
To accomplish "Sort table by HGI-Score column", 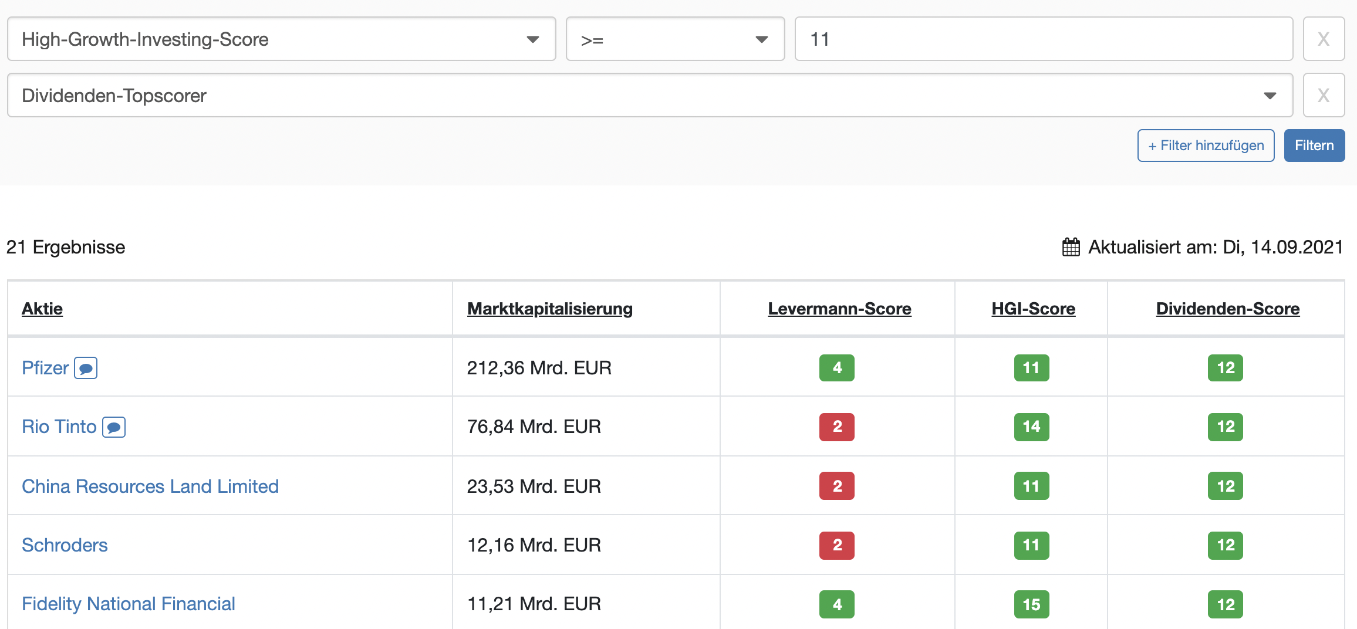I will click(1034, 309).
